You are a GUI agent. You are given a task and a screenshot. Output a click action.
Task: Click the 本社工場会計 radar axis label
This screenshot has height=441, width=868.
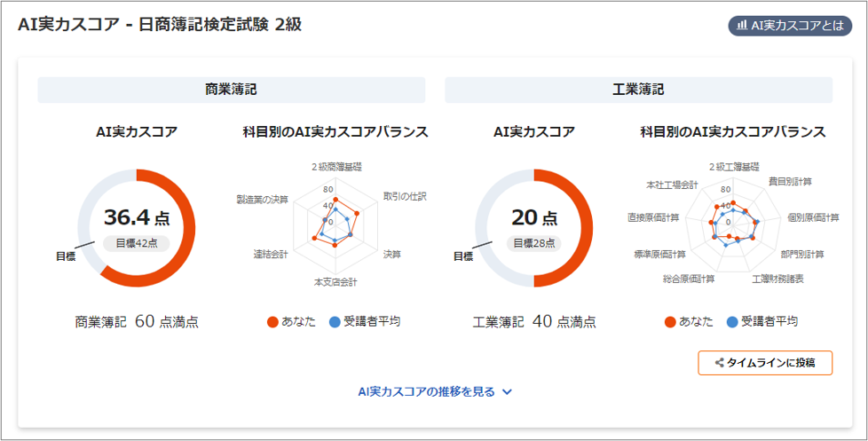(x=672, y=185)
